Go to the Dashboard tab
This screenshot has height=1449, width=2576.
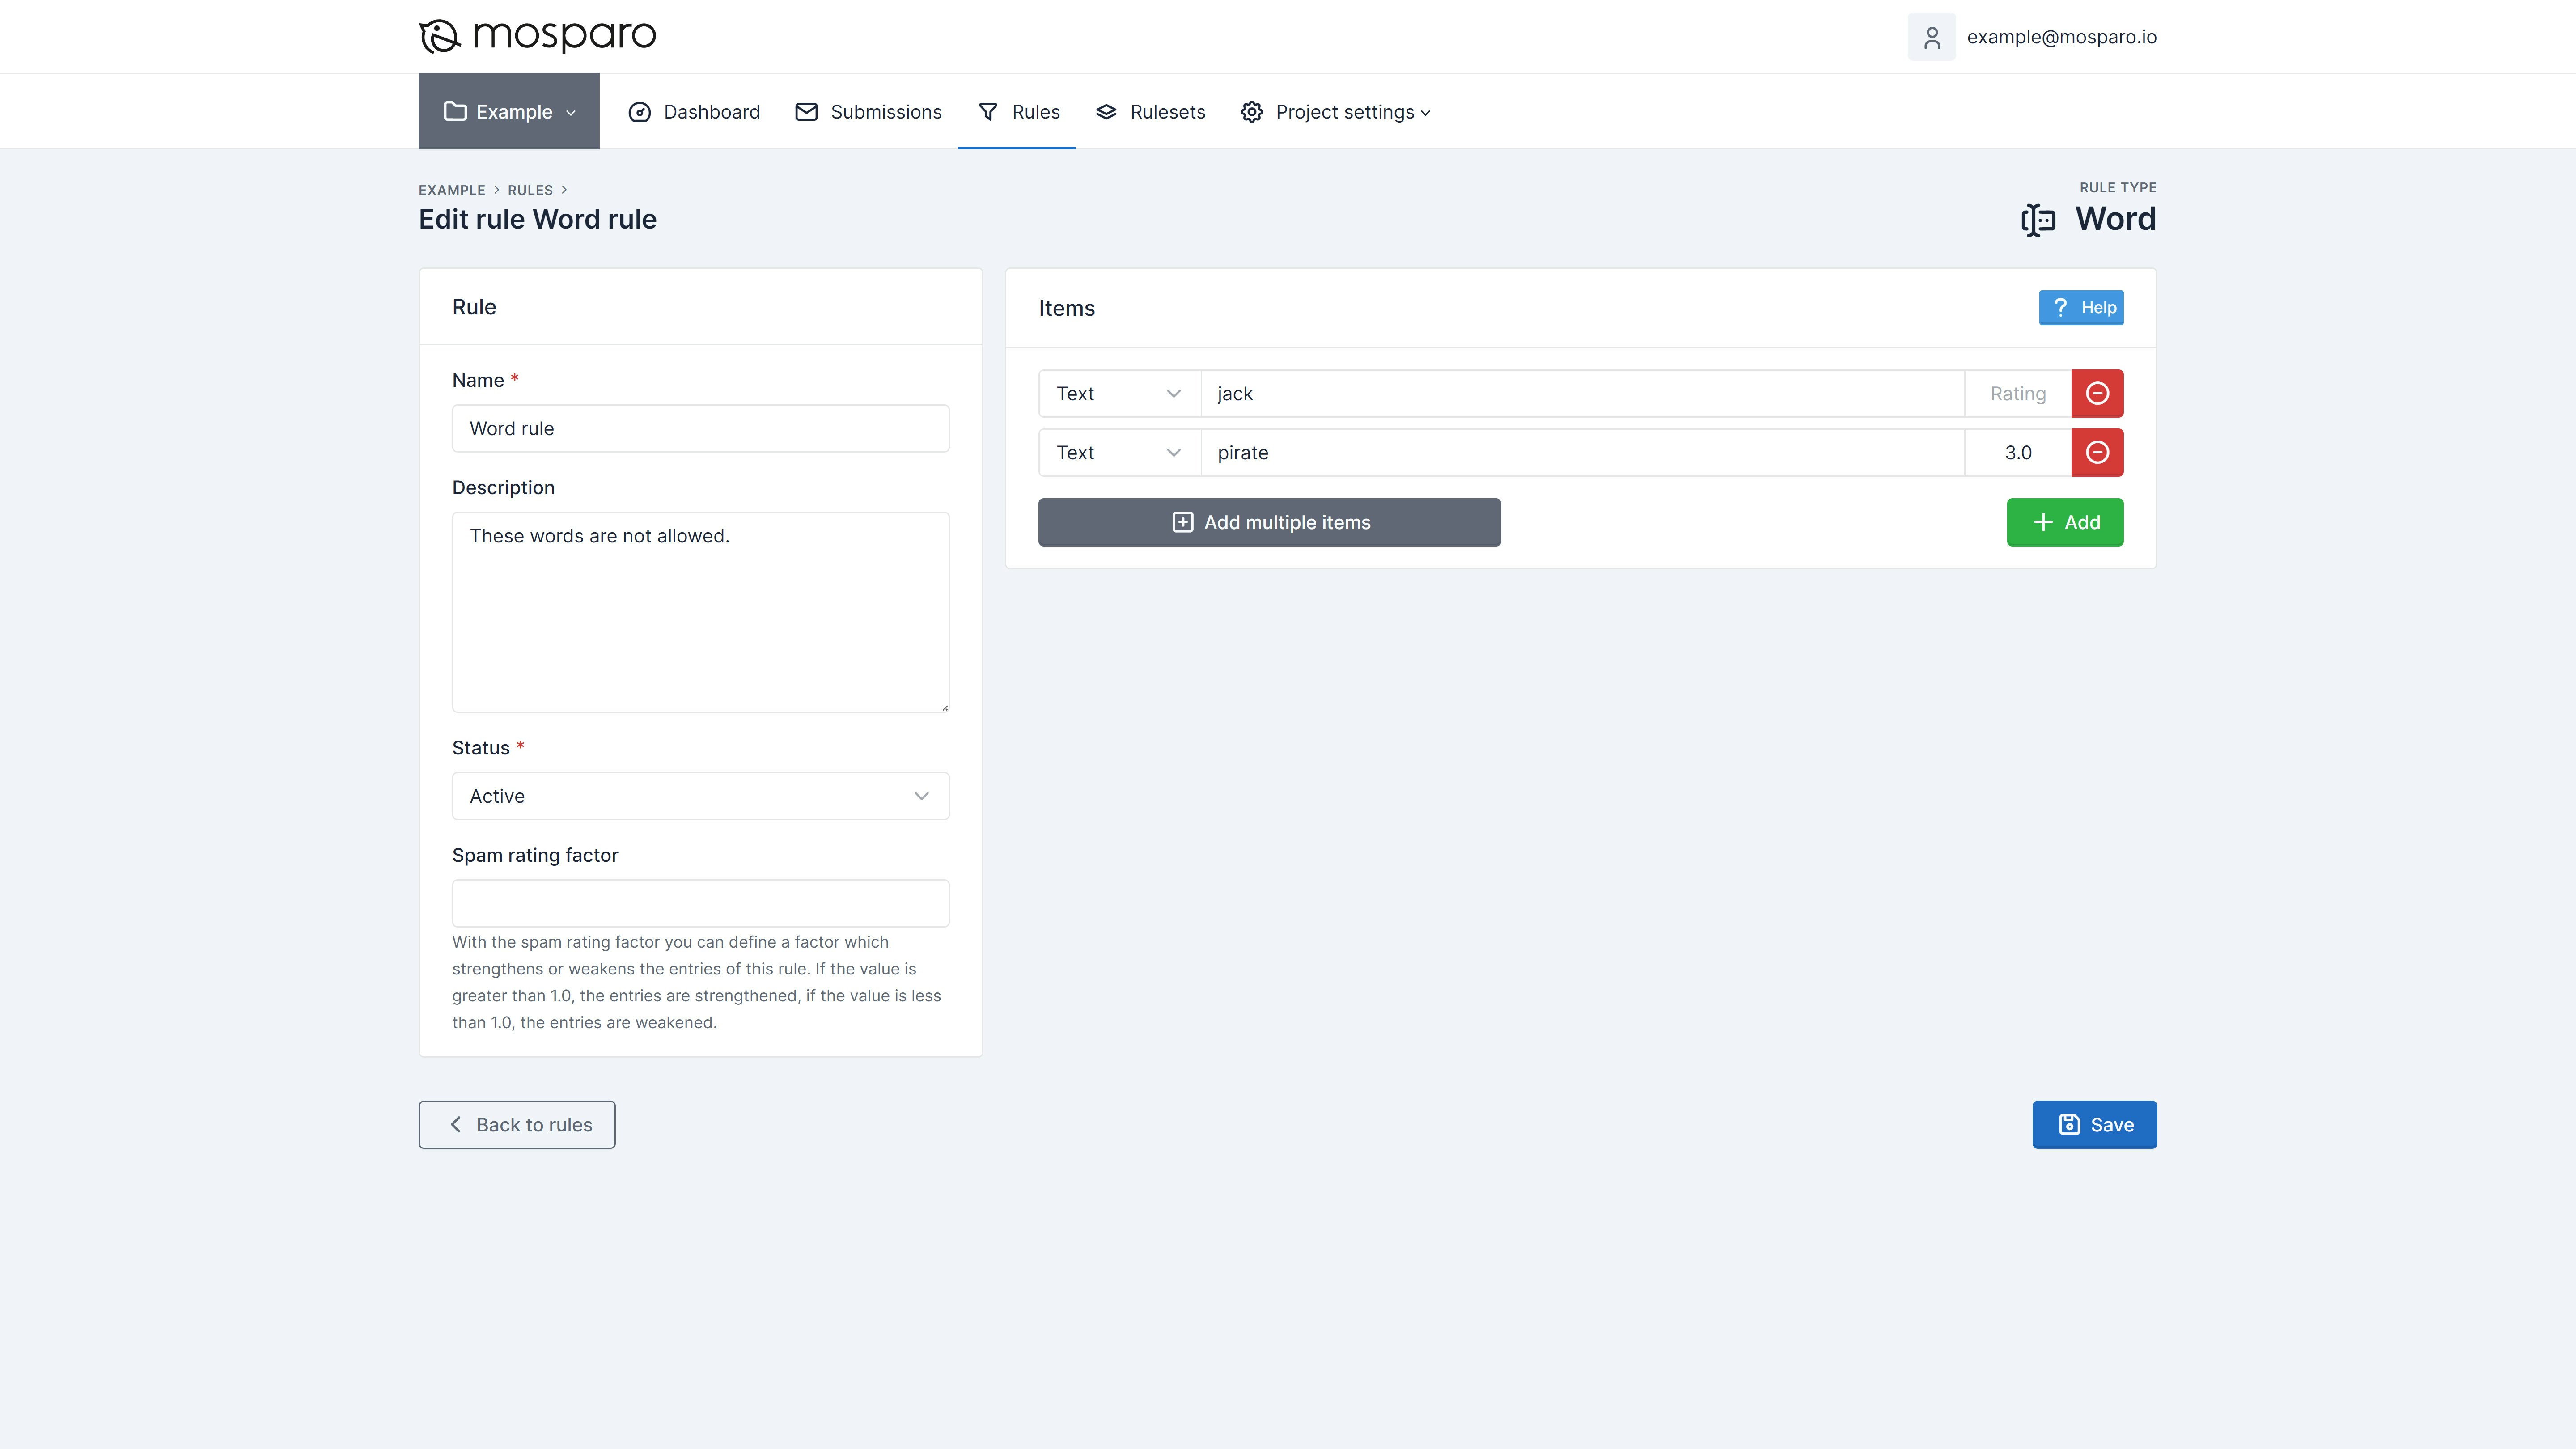point(693,112)
